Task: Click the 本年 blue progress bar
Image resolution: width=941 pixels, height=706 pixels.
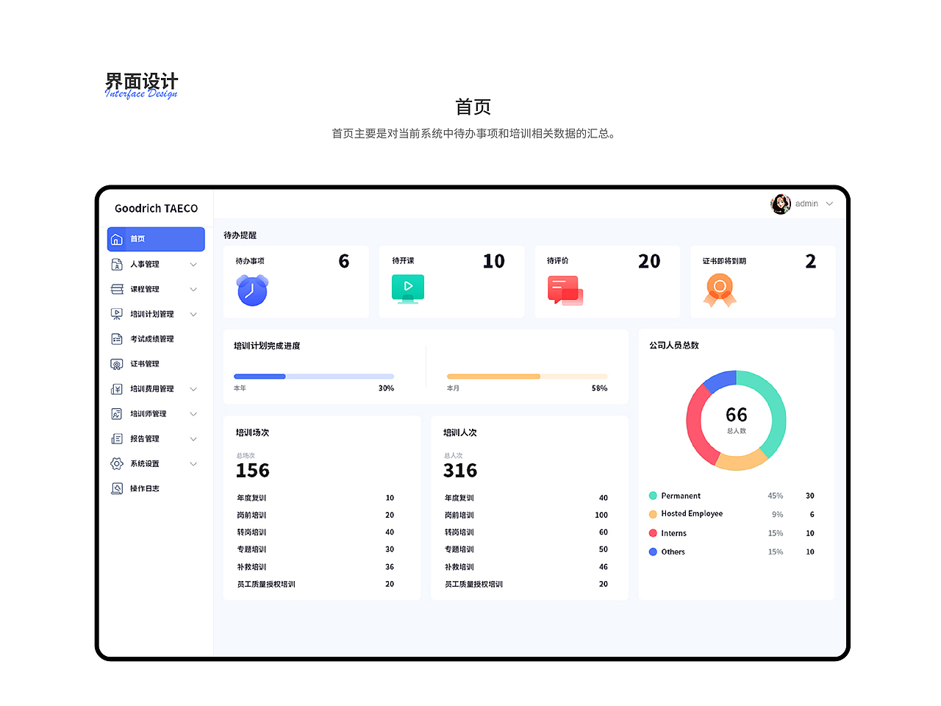Action: pyautogui.click(x=314, y=377)
